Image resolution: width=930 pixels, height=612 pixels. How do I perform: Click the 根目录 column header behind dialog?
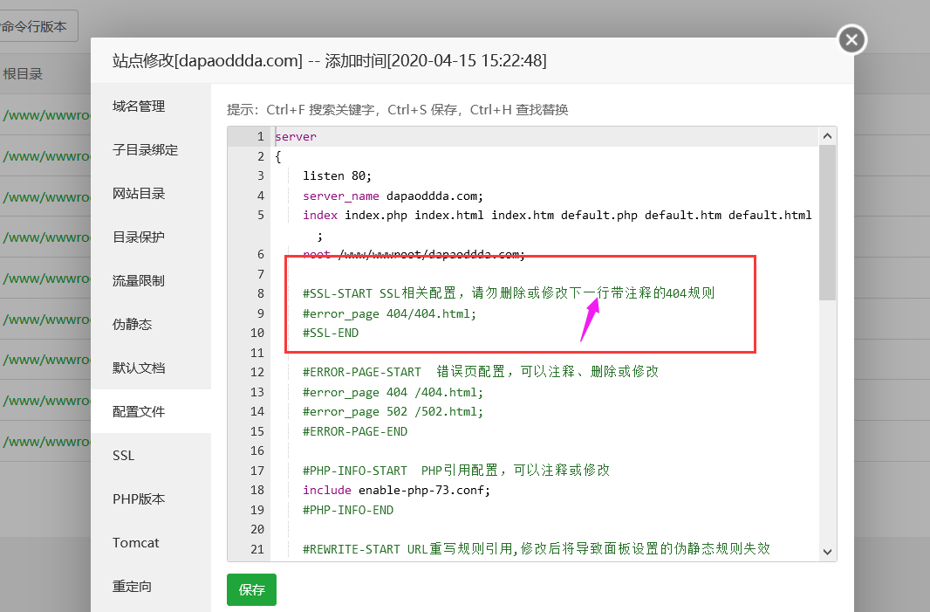click(x=23, y=74)
